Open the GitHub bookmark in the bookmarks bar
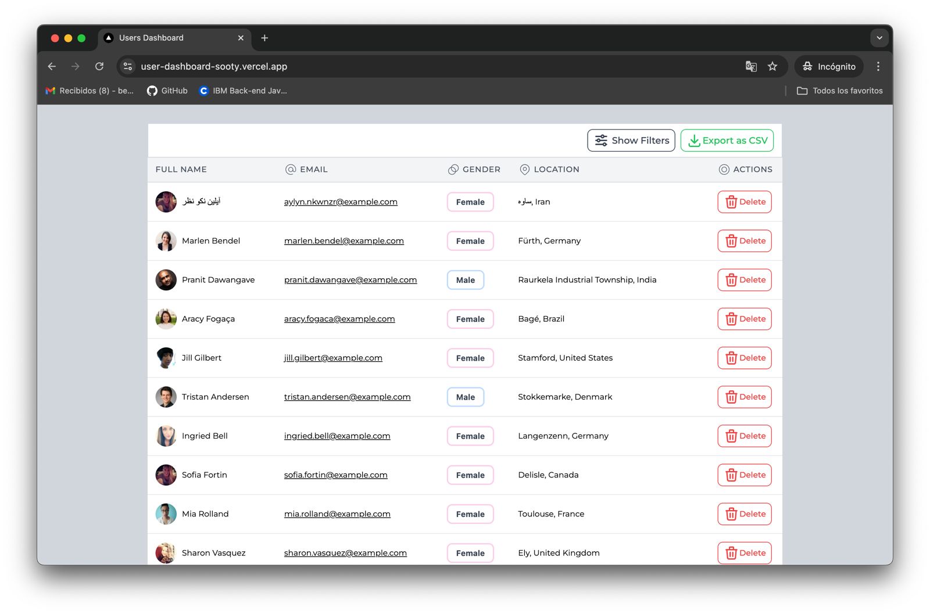This screenshot has width=930, height=614. (167, 91)
